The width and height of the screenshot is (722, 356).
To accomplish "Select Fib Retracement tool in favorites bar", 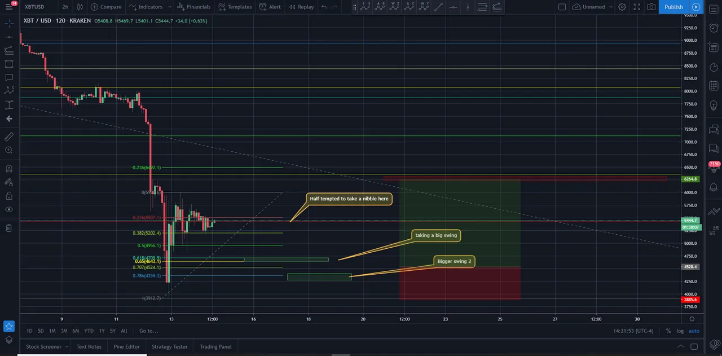I will (x=482, y=7).
